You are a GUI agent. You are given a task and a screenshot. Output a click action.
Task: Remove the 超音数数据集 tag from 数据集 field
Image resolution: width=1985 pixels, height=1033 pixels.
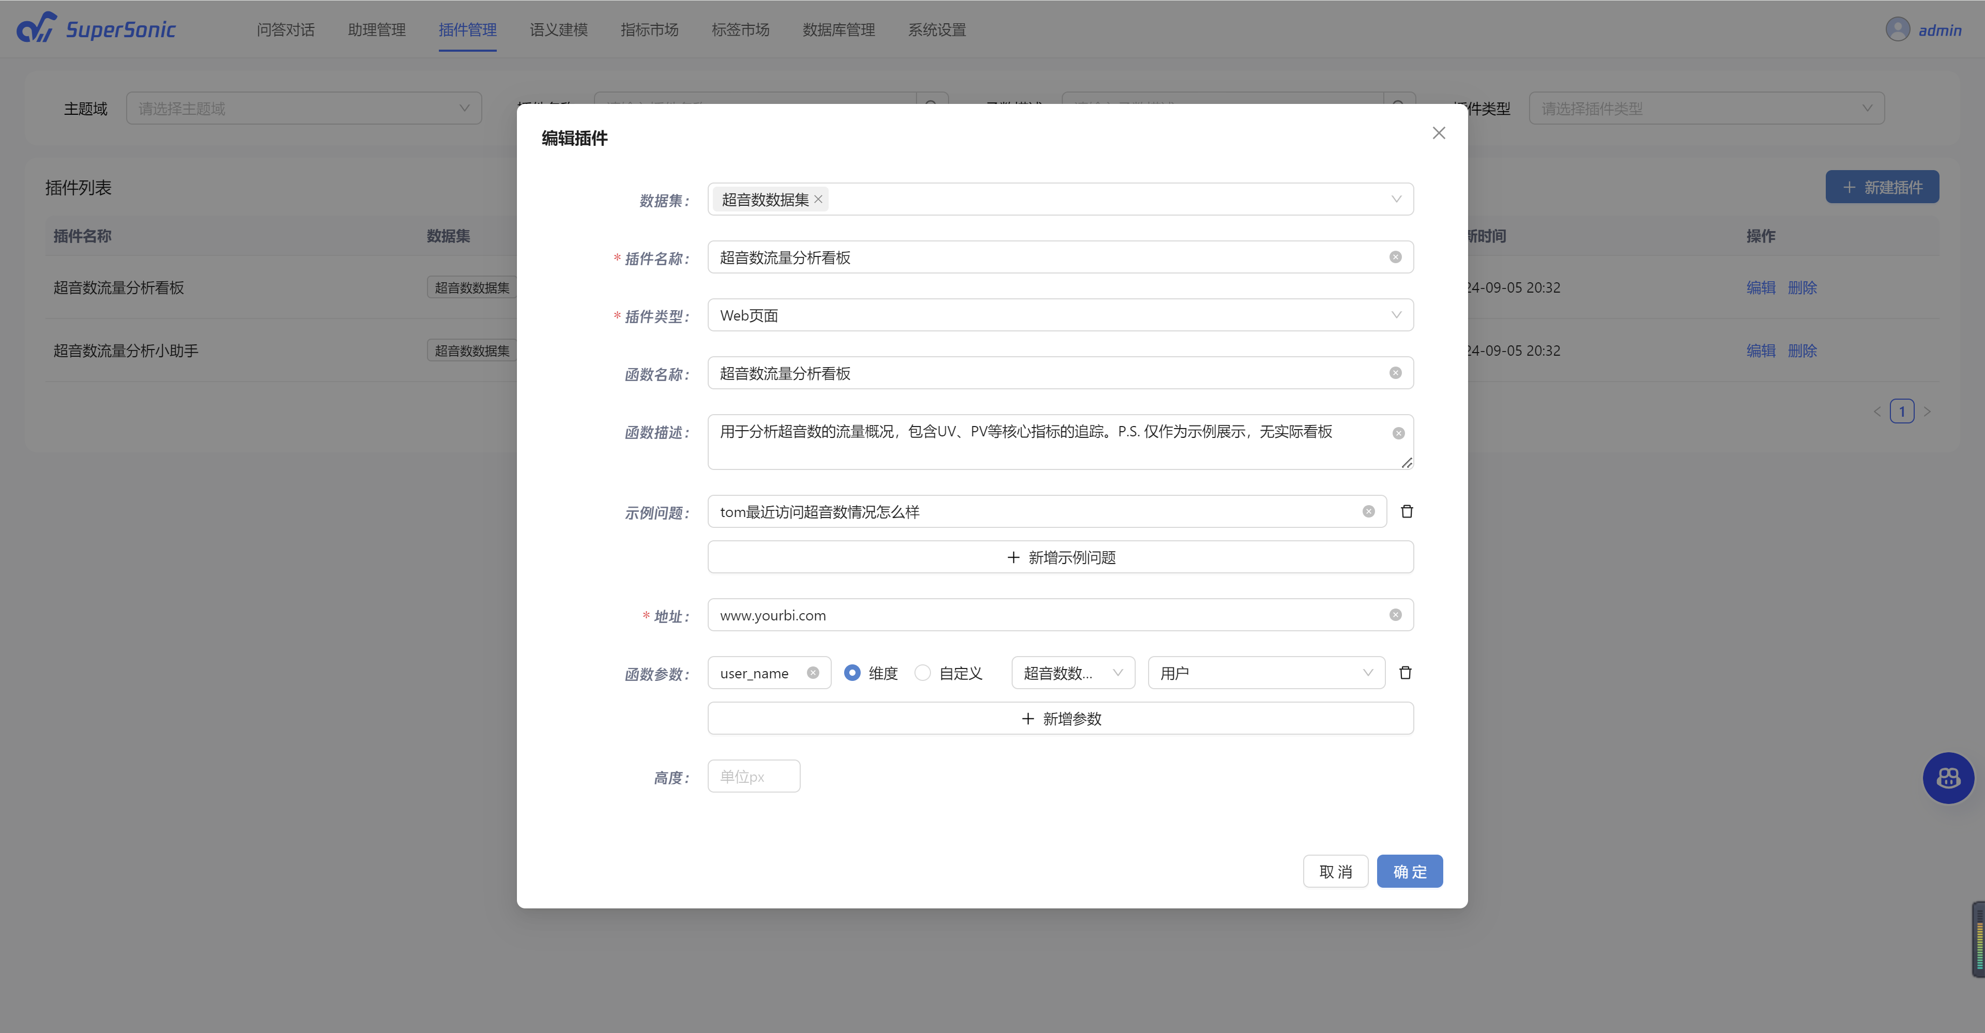click(818, 200)
